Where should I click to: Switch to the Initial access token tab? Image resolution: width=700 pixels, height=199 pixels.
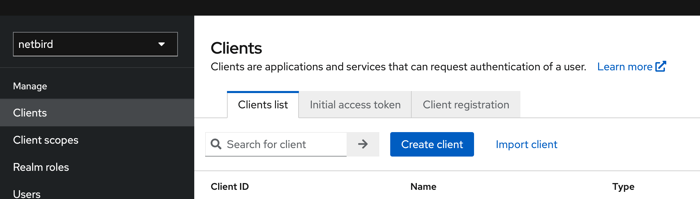click(x=355, y=105)
